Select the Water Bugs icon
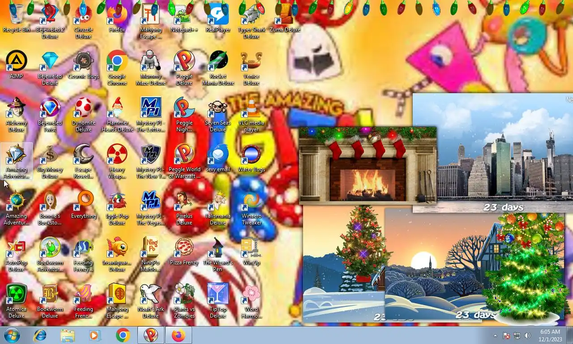Viewport: 573px width, 344px height. click(x=251, y=158)
